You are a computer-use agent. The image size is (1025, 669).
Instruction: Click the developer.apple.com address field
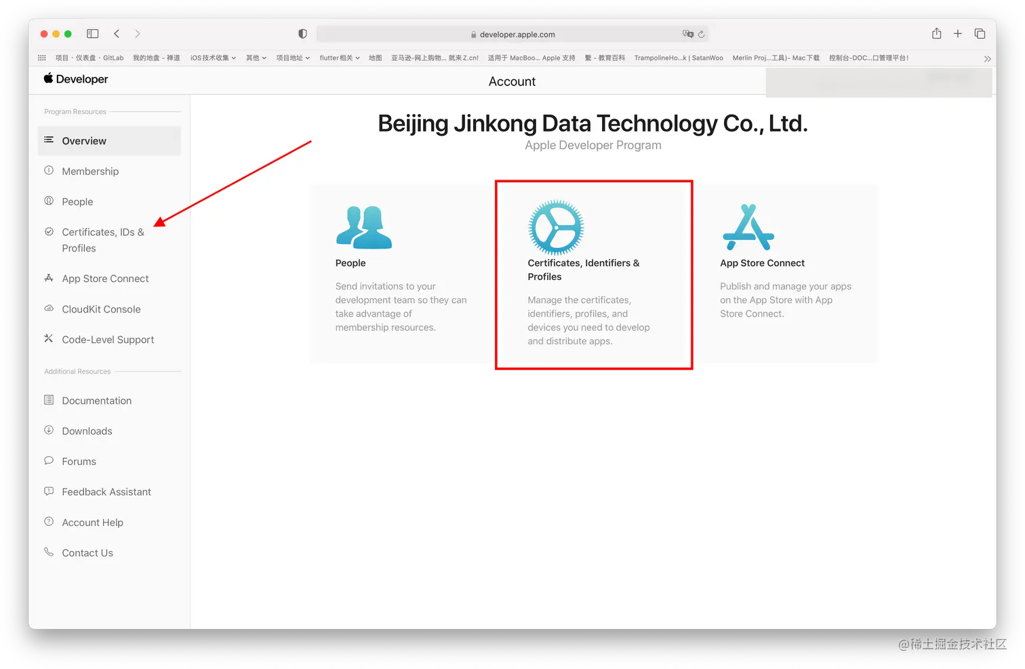click(512, 34)
